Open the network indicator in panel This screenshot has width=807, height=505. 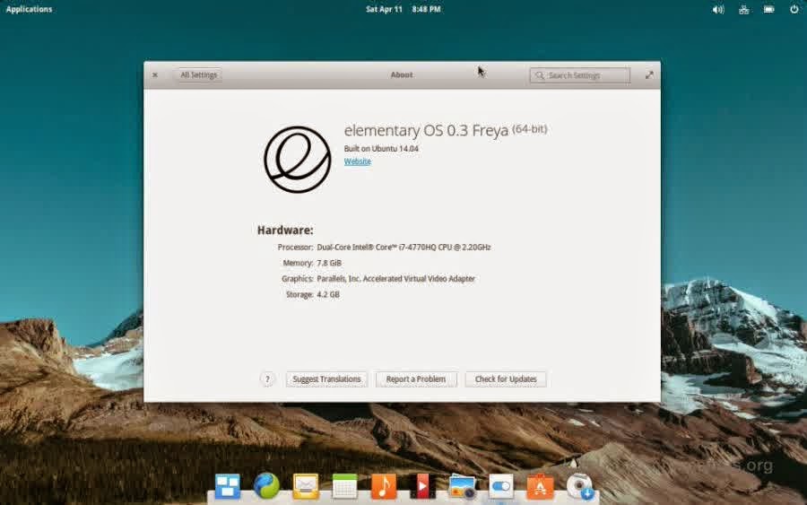pos(743,9)
